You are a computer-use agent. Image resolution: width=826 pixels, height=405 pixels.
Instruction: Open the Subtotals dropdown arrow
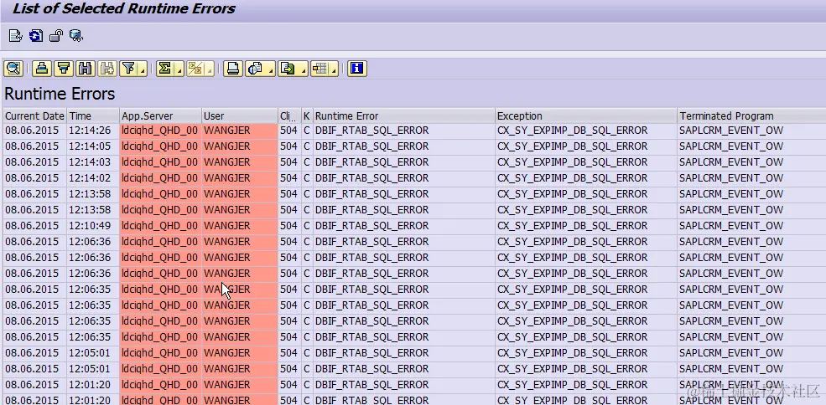pos(210,69)
